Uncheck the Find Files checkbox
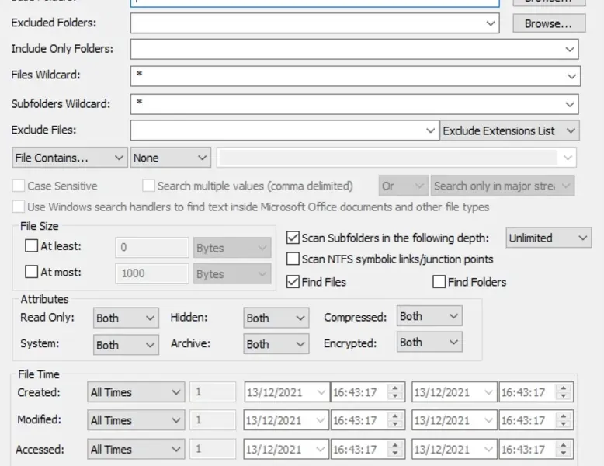 coord(293,282)
